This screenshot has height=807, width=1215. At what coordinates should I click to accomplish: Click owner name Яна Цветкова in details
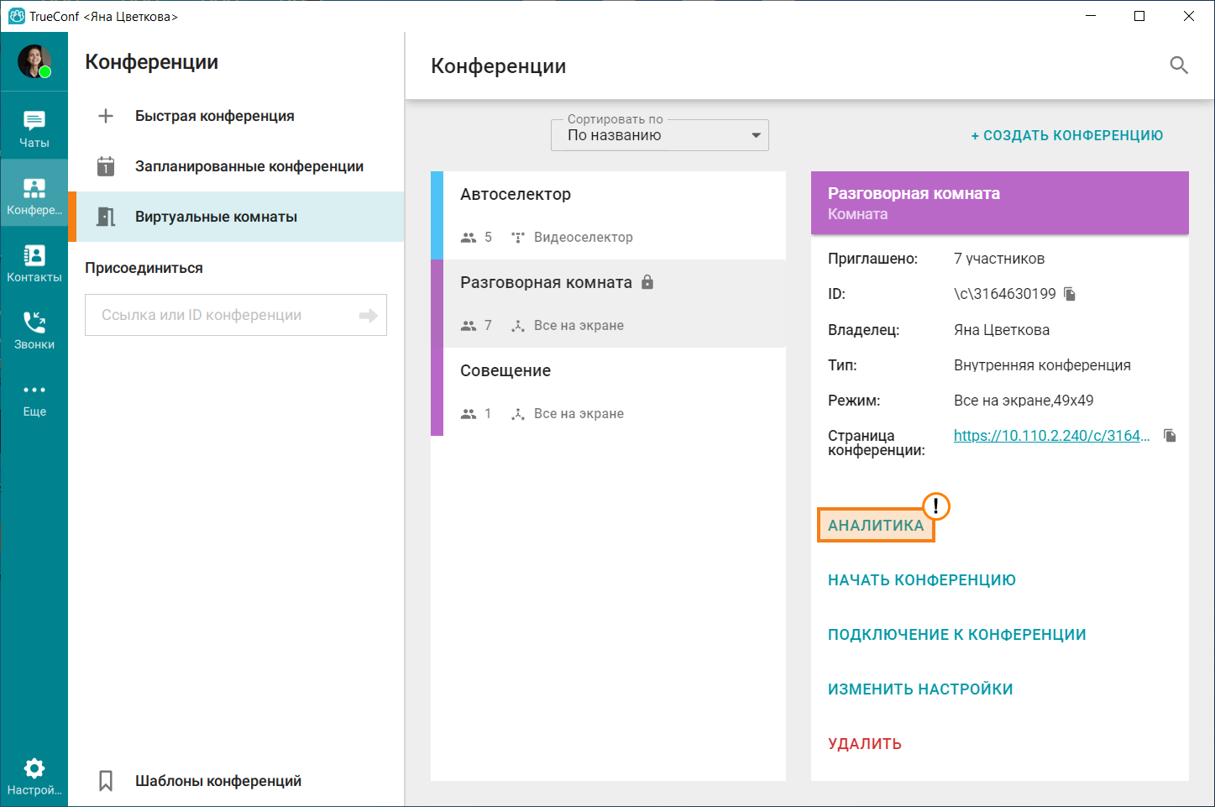pos(1002,330)
